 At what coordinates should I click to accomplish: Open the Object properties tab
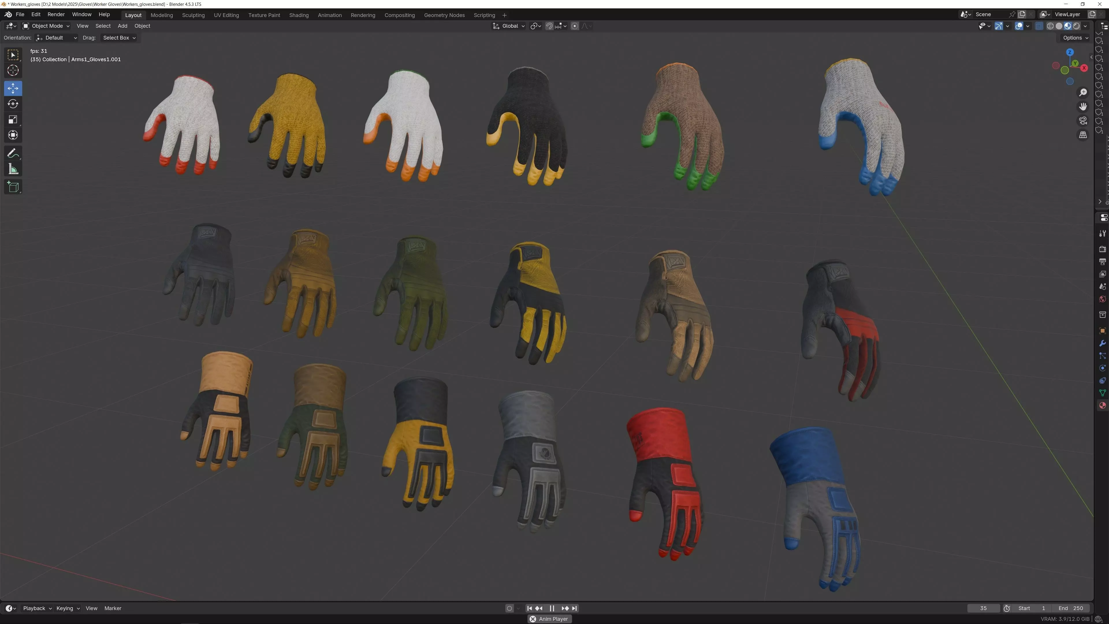click(x=1102, y=331)
